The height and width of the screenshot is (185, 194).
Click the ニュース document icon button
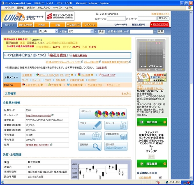coord(116,125)
